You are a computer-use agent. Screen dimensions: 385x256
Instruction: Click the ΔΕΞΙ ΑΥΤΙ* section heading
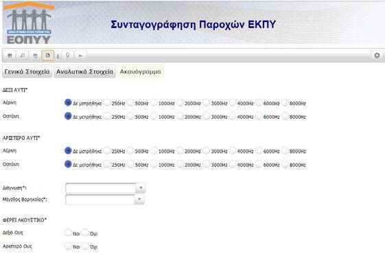click(x=15, y=90)
